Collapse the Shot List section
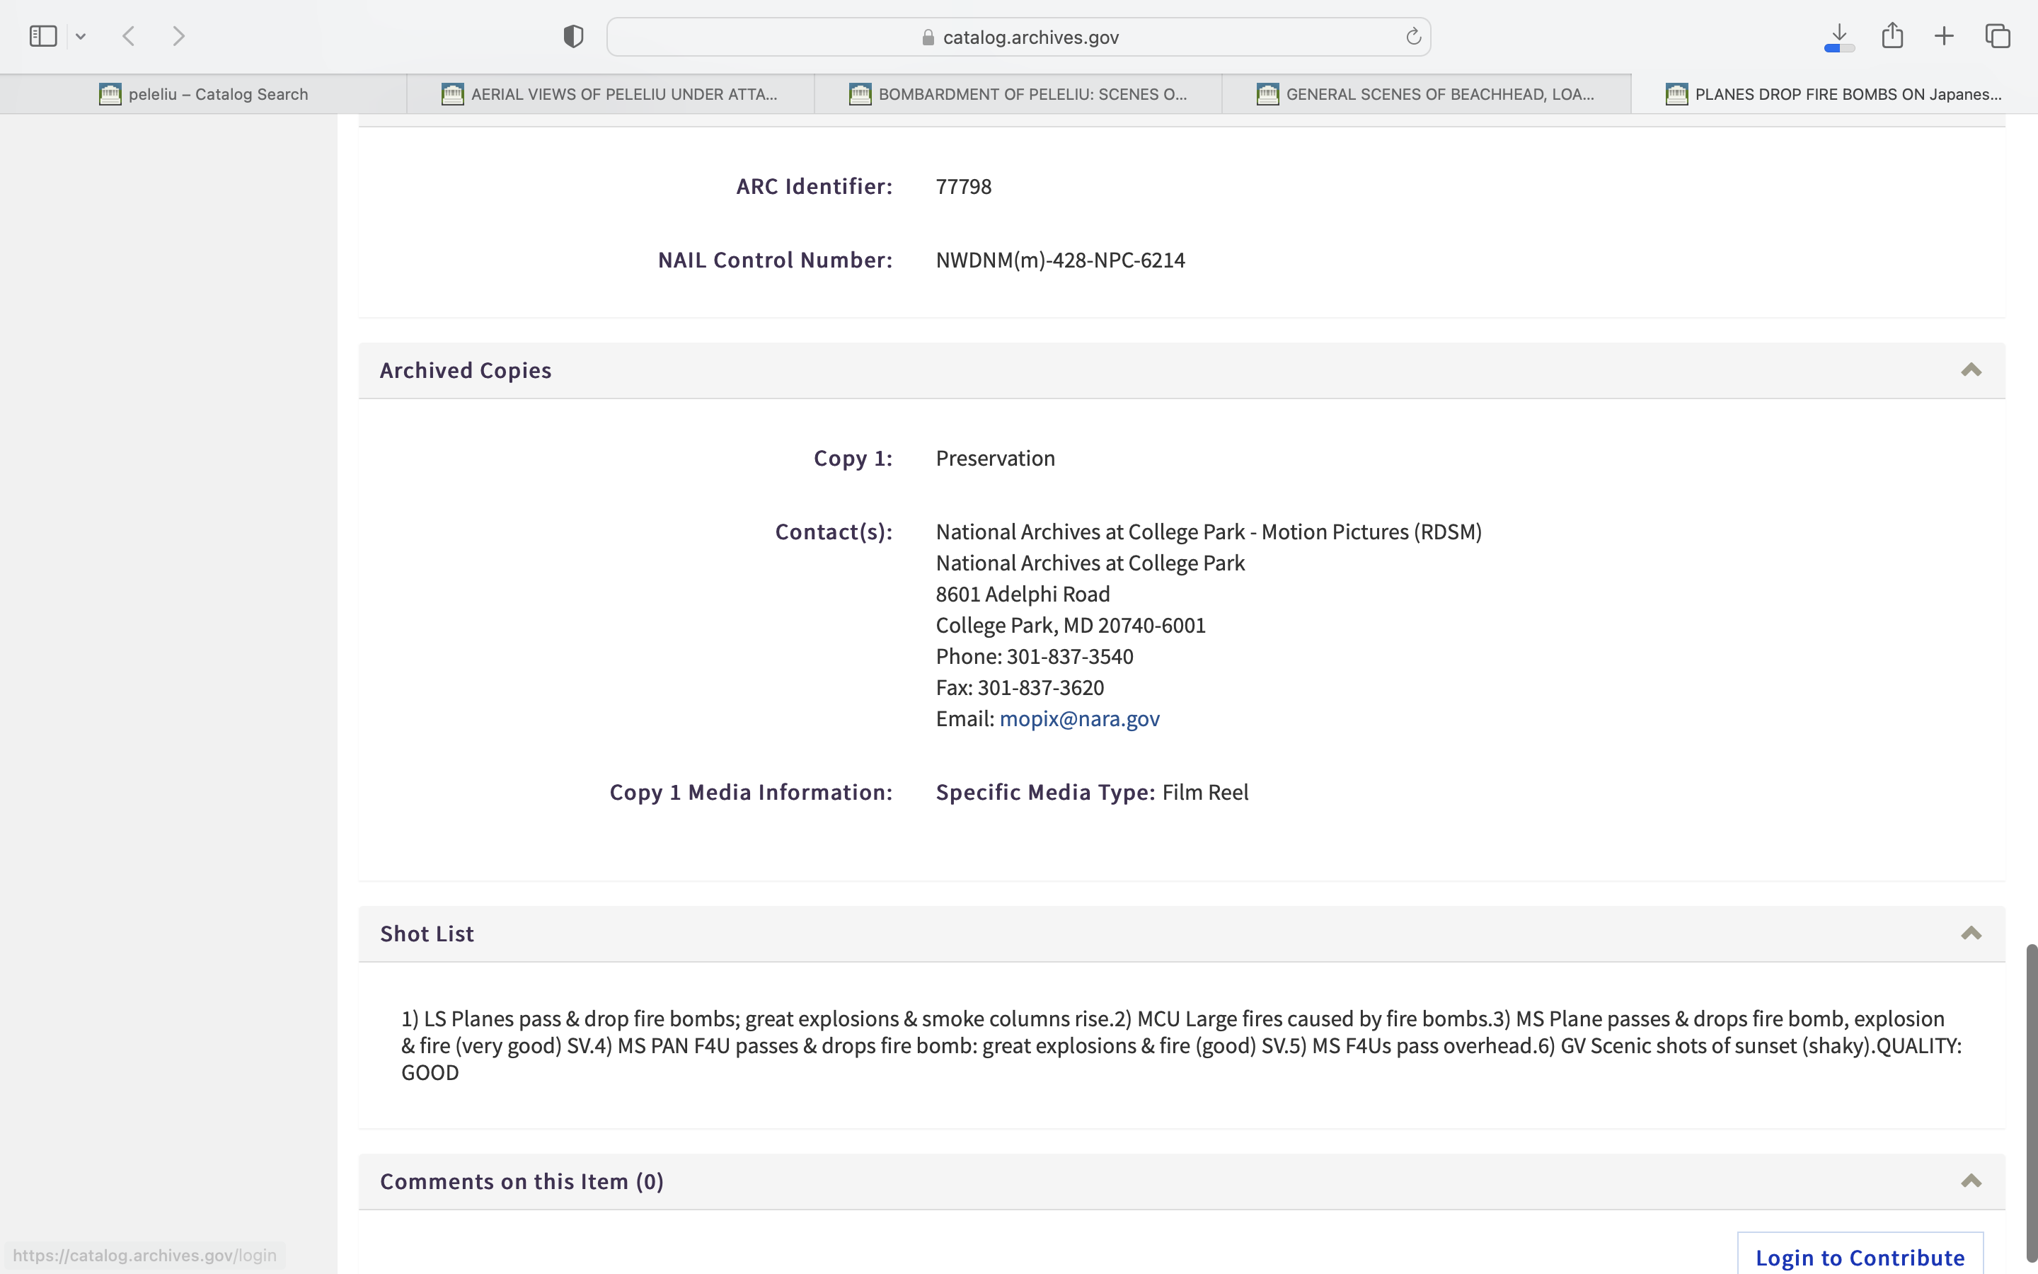Viewport: 2038px width, 1274px height. coord(1971,934)
